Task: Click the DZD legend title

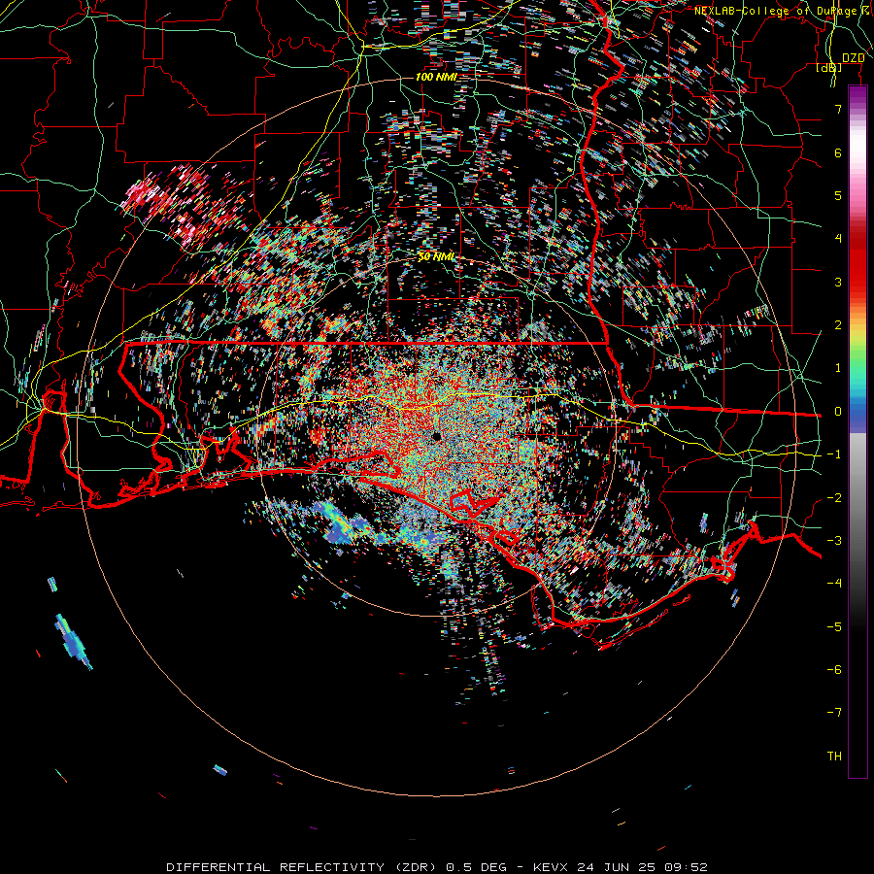Action: tap(853, 58)
